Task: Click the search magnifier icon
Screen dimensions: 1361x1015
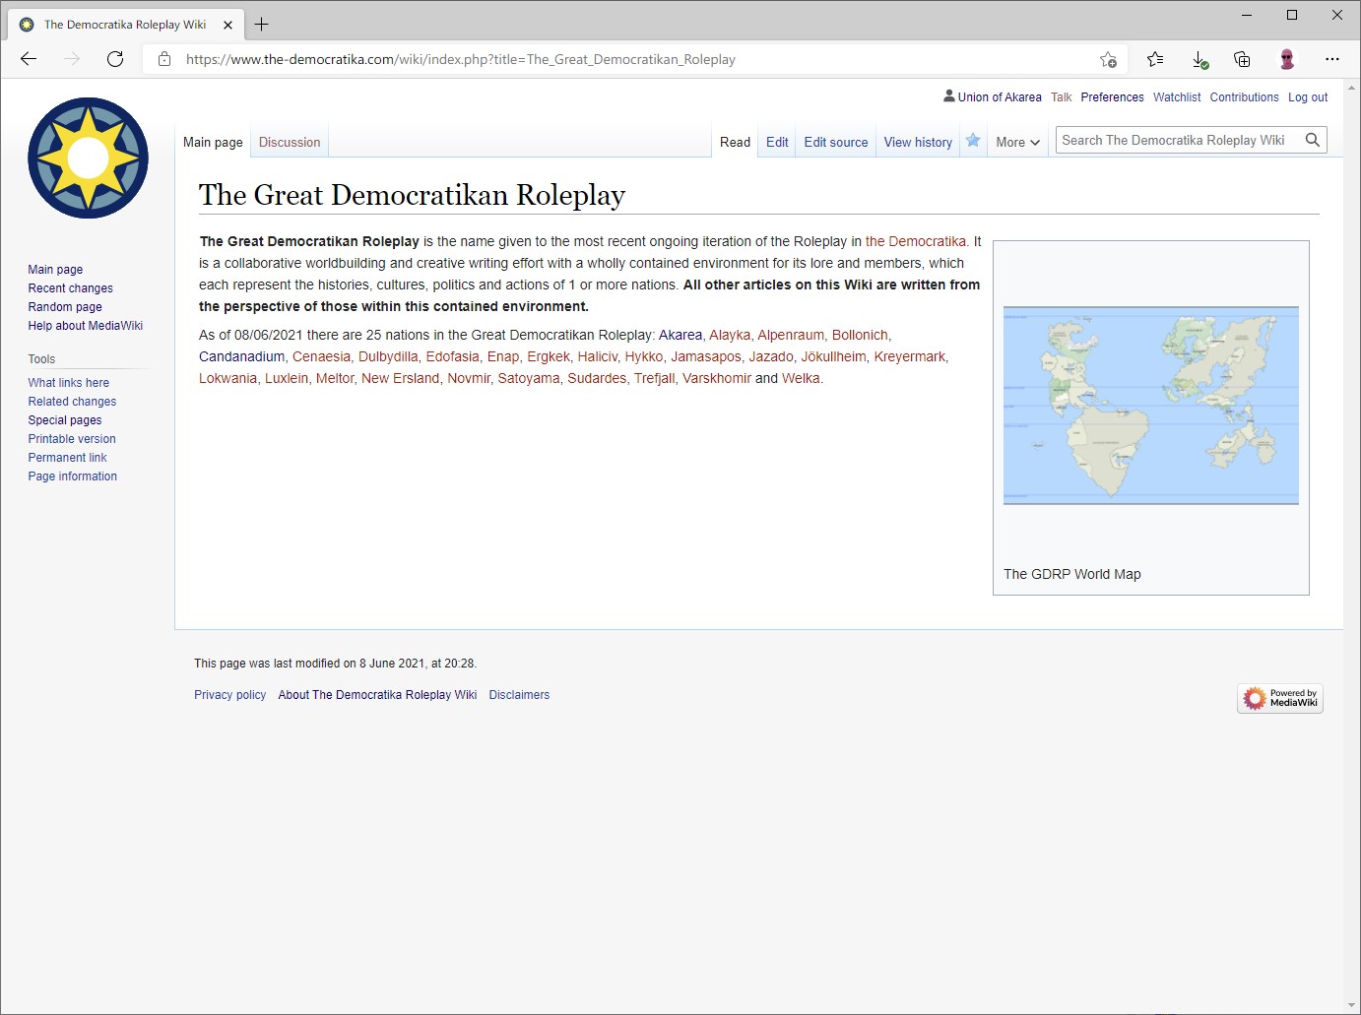Action: 1312,140
